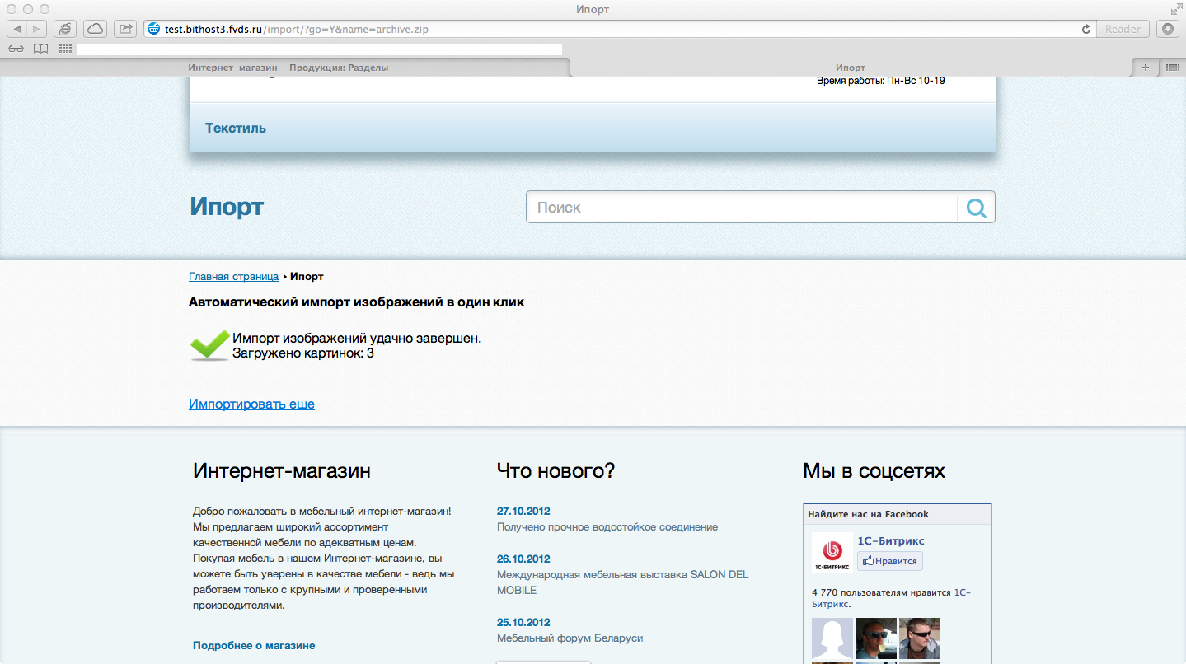The height and width of the screenshot is (664, 1186).
Task: Click the iCloud Tabs cloud icon
Action: click(x=95, y=28)
